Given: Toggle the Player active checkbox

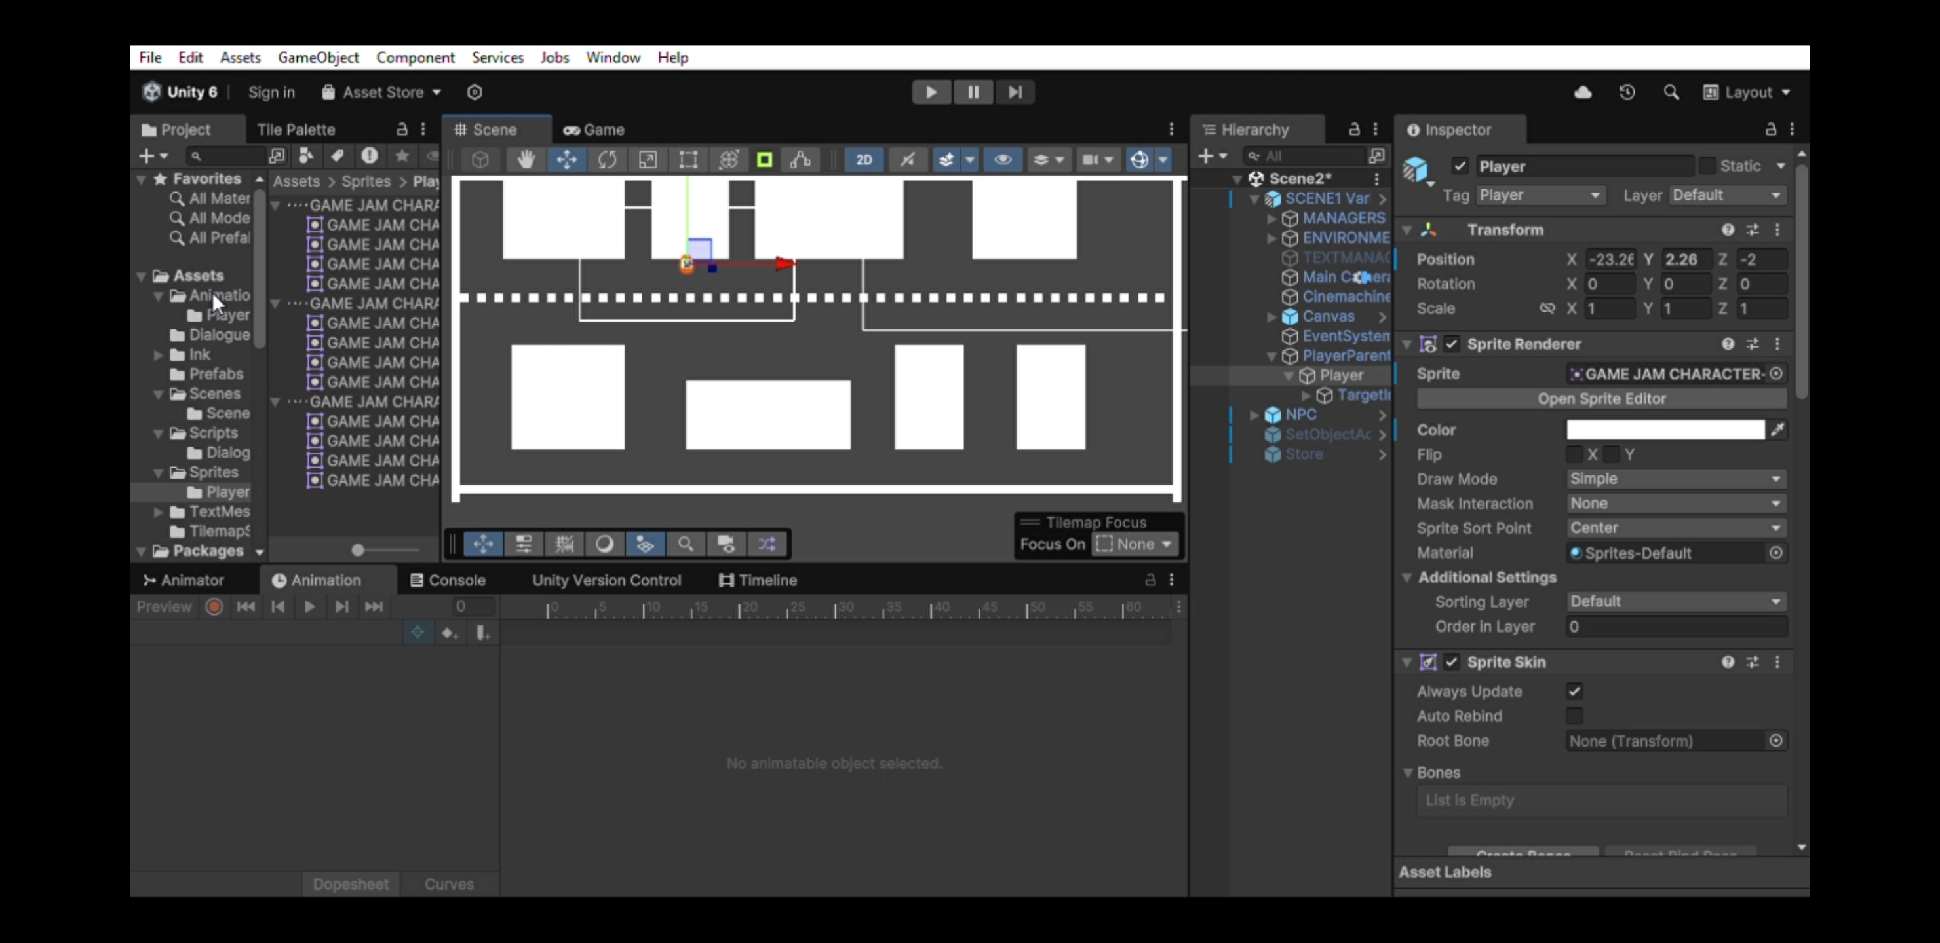Looking at the screenshot, I should [1460, 166].
